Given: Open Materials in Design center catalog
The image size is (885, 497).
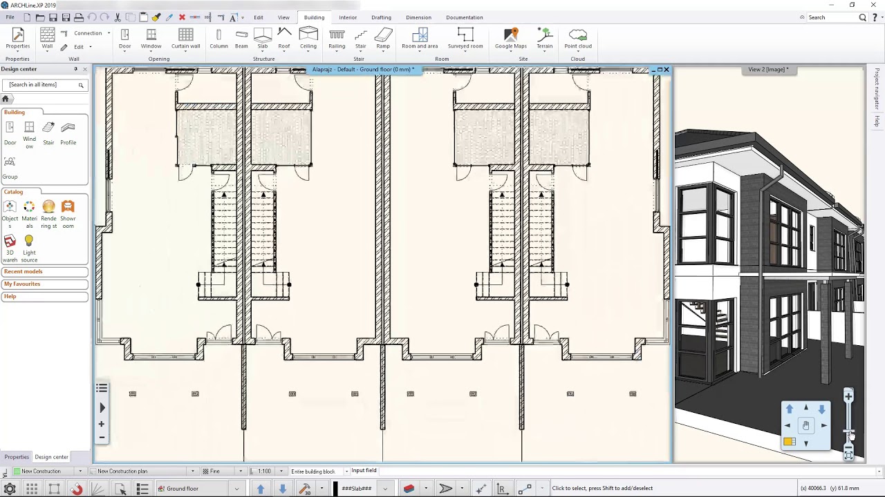Looking at the screenshot, I should pos(29,213).
